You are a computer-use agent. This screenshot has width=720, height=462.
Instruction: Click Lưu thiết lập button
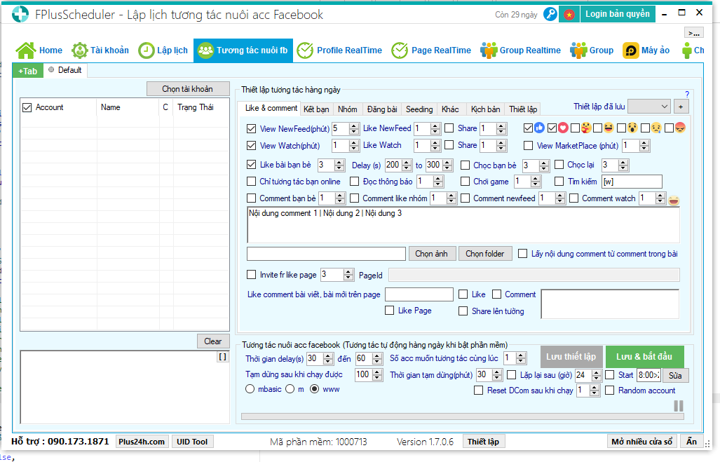click(x=571, y=357)
